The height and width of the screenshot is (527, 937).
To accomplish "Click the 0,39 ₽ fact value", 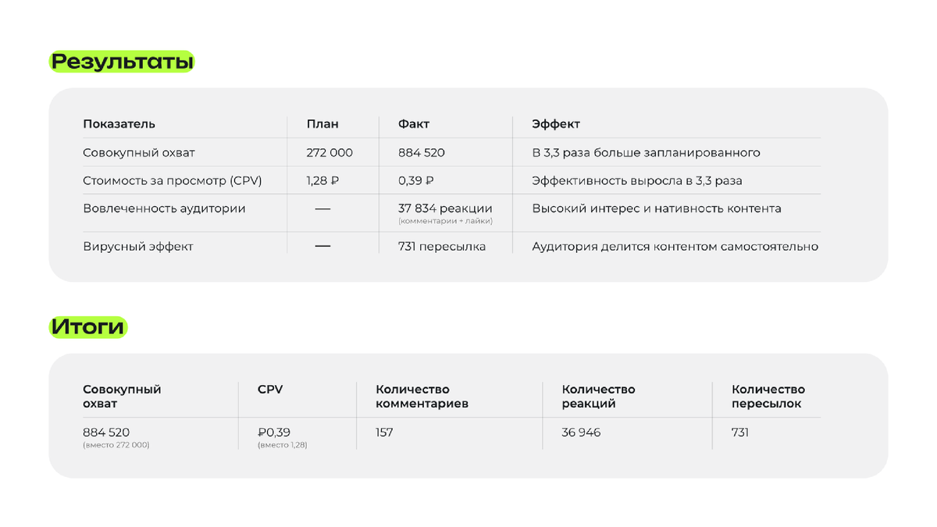I will pyautogui.click(x=416, y=181).
